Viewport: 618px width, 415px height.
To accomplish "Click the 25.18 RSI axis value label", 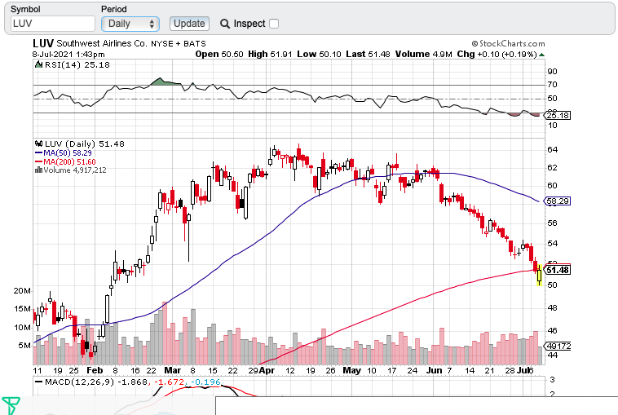I will 557,115.
